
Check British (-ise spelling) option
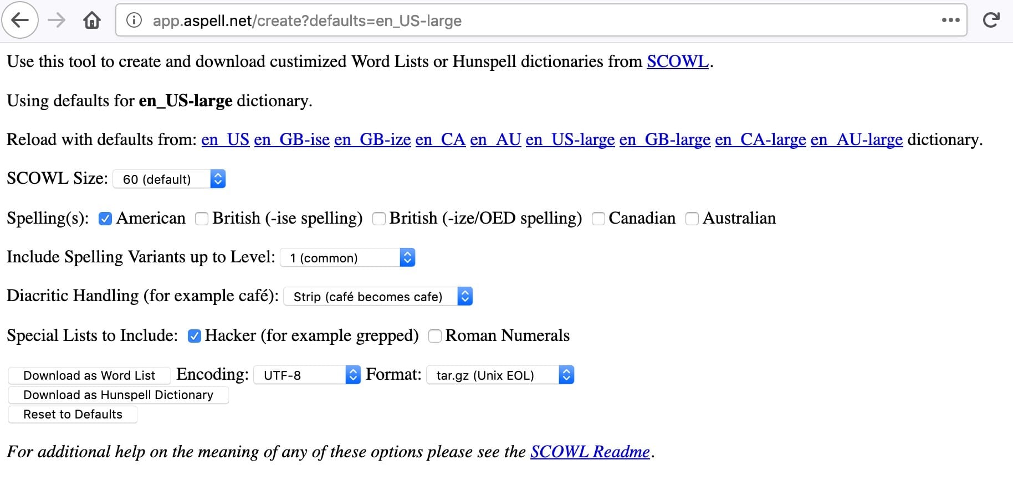tap(202, 219)
